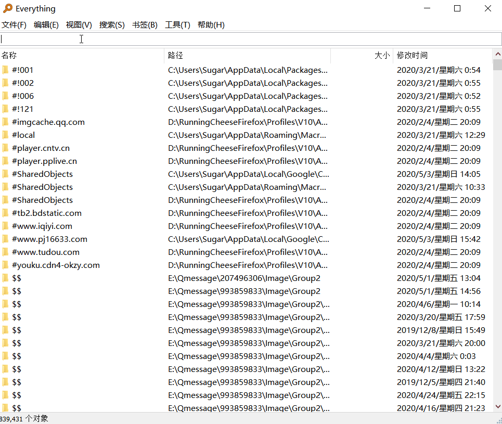Click the search input field

click(x=250, y=39)
